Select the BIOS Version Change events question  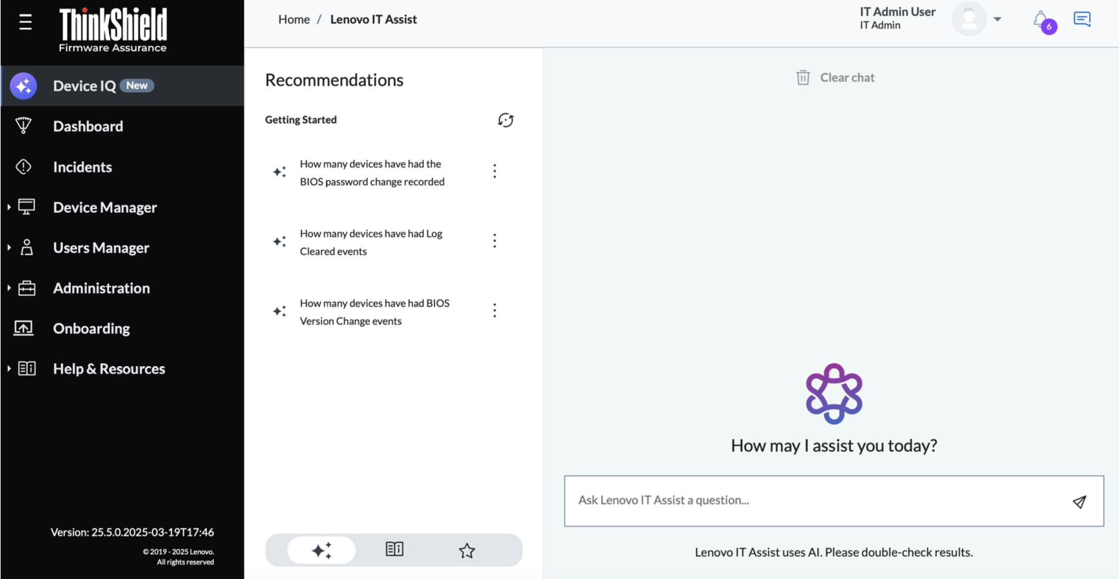pos(375,312)
